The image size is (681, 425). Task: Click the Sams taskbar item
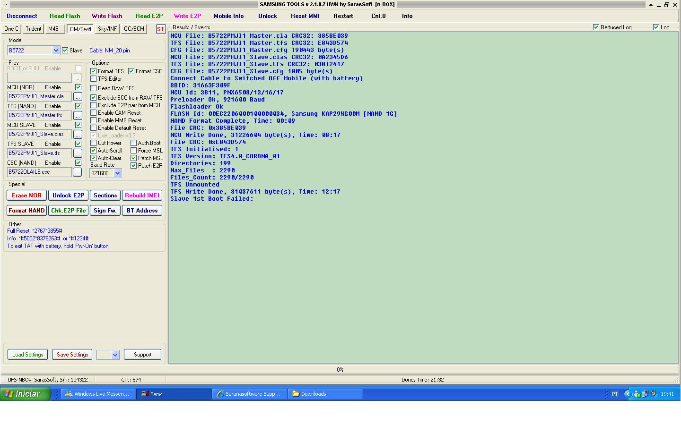(174, 394)
